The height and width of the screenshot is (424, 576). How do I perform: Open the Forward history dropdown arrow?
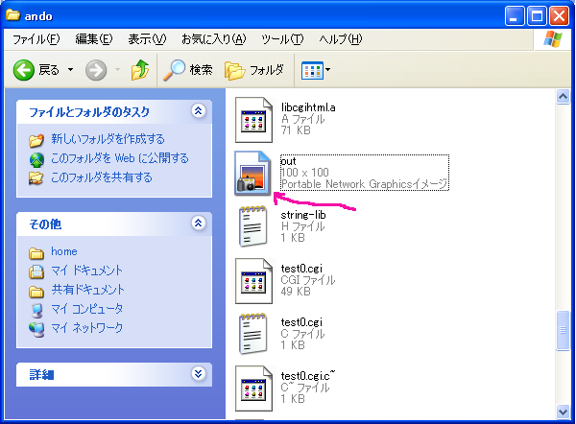pos(117,69)
